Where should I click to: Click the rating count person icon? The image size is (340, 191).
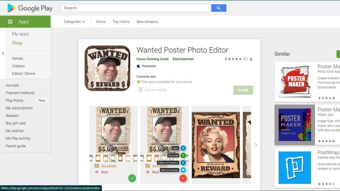pyautogui.click(x=251, y=59)
